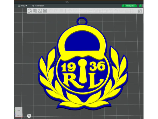This screenshot has width=158, height=119.
Task: Click the Add plate grid icon
Action: 35,11
